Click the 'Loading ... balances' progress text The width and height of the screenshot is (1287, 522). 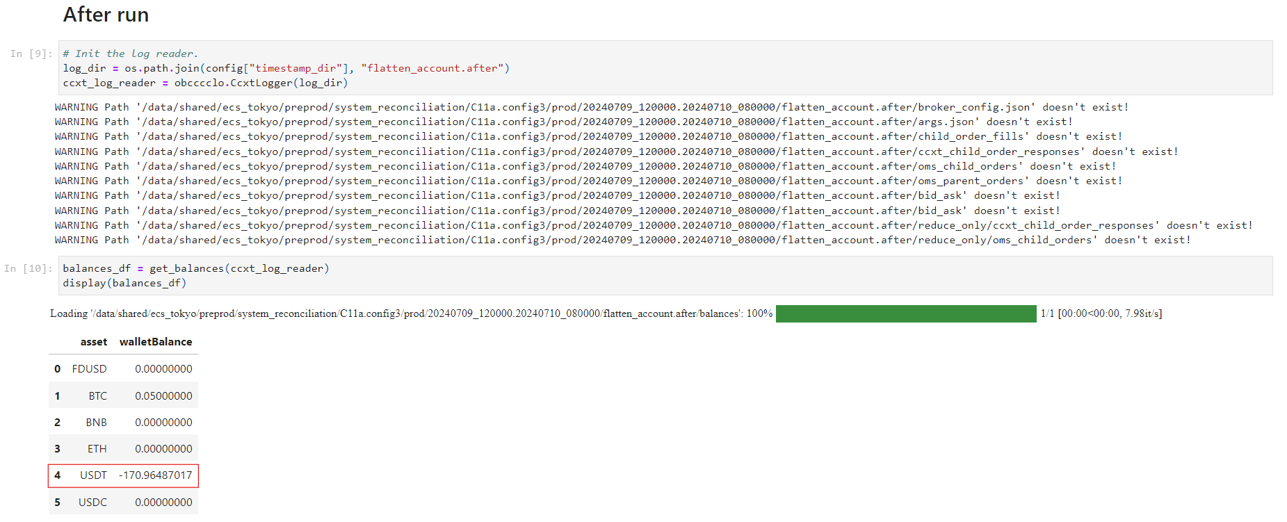(x=411, y=313)
